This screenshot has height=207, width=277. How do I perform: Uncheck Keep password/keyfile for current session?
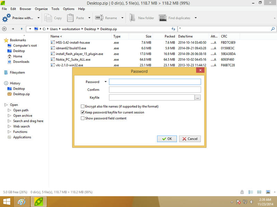(x=82, y=112)
